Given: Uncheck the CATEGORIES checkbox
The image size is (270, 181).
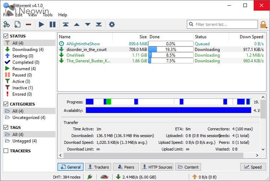Looking at the screenshot, I should coord(6,104).
